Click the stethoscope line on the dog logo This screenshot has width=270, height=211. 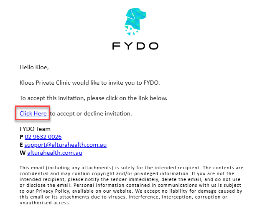[133, 15]
